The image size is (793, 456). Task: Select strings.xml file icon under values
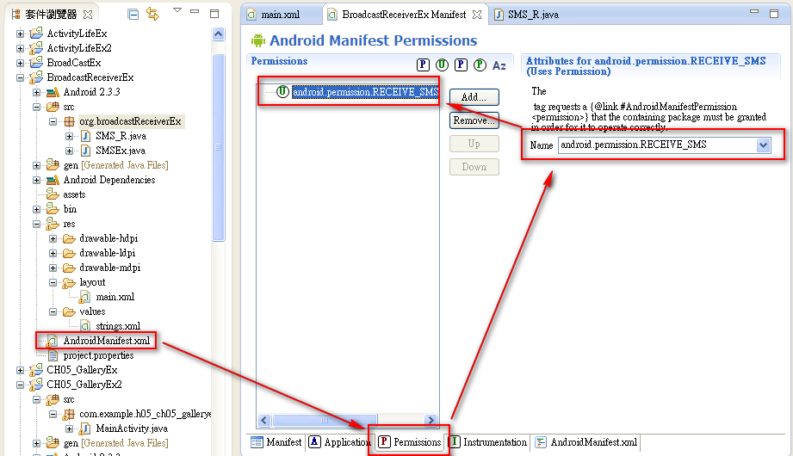point(85,327)
